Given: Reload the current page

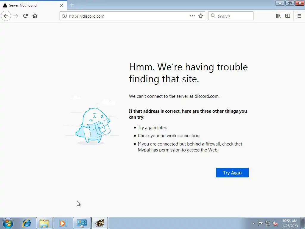Looking at the screenshot, I should pyautogui.click(x=25, y=16).
